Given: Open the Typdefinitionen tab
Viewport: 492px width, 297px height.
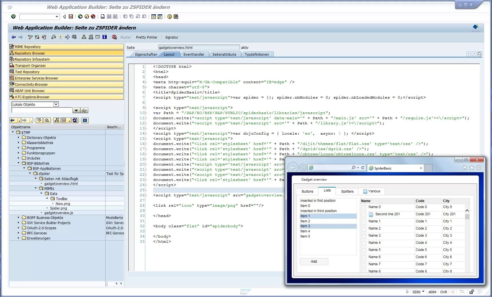Looking at the screenshot, I should [257, 54].
